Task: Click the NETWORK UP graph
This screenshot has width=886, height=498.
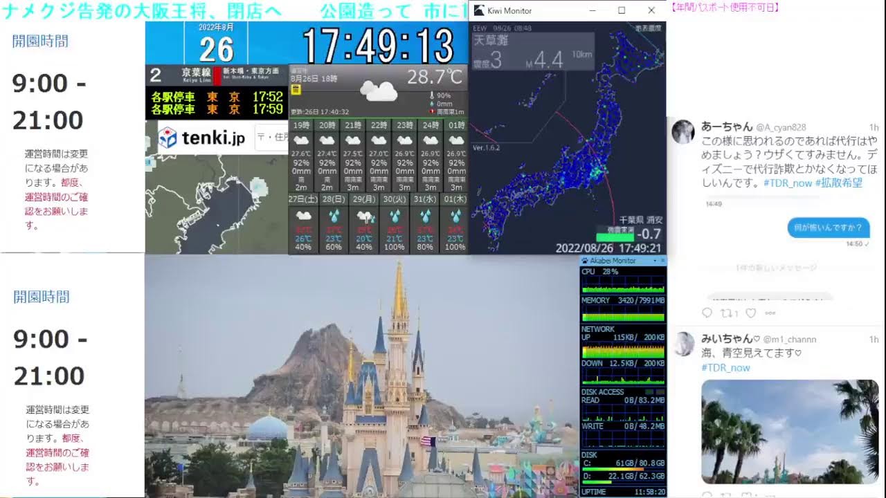Action: [623, 350]
